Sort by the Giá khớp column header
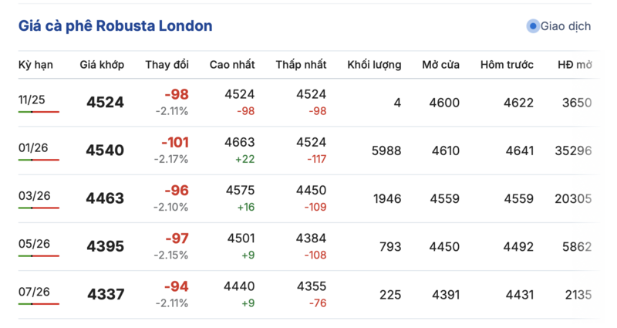Viewport: 617px width, 328px height. [102, 65]
